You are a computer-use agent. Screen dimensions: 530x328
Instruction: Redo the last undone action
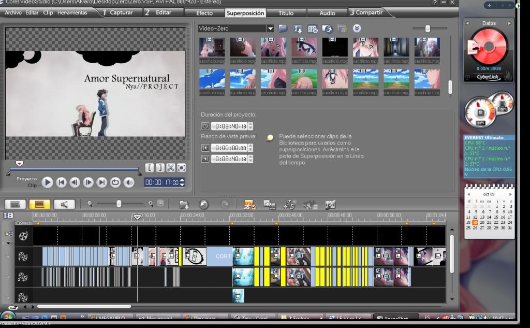pos(225,205)
